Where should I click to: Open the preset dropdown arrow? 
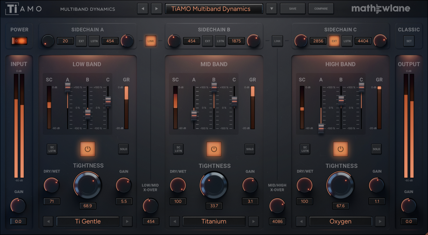click(271, 9)
